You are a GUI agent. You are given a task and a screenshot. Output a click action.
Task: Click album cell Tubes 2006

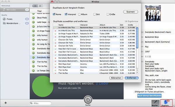coord(104,34)
